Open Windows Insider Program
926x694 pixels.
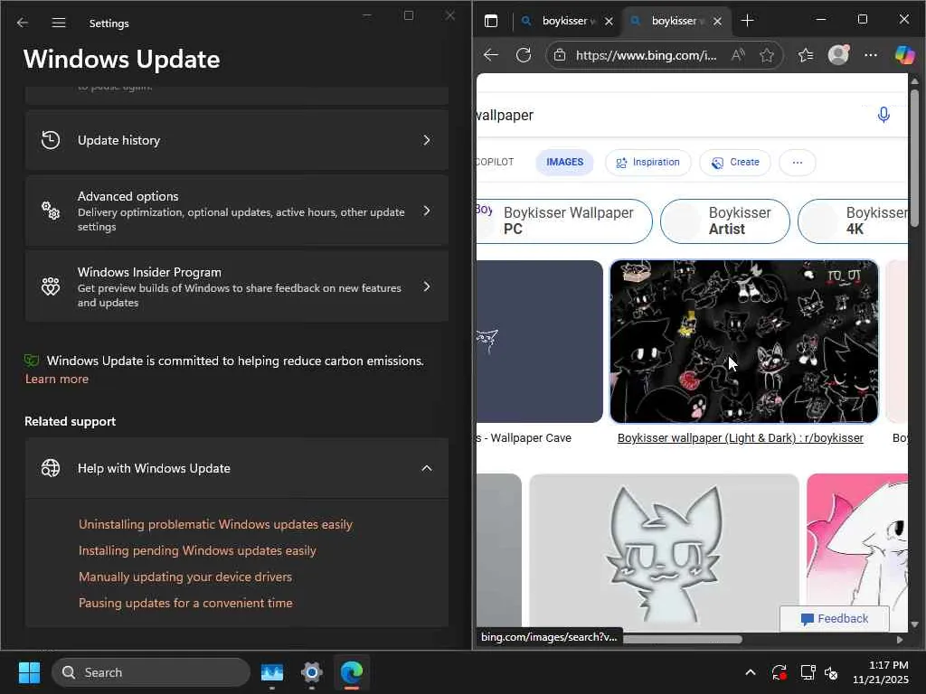click(236, 286)
